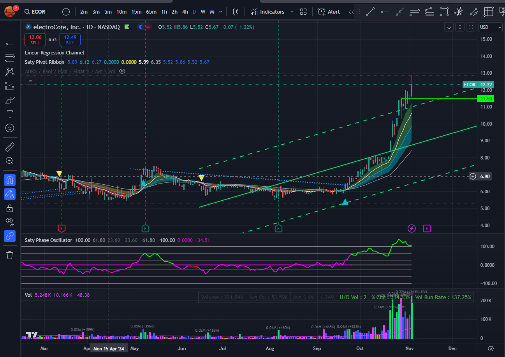Open the patterns drawing tools
Image resolution: width=505 pixels, height=357 pixels.
click(x=10, y=72)
